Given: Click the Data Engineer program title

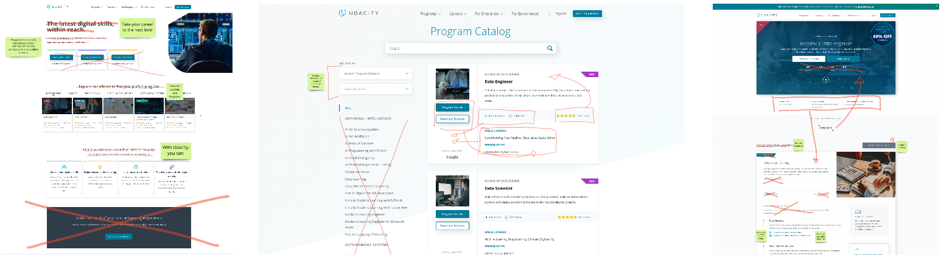Looking at the screenshot, I should [x=498, y=81].
